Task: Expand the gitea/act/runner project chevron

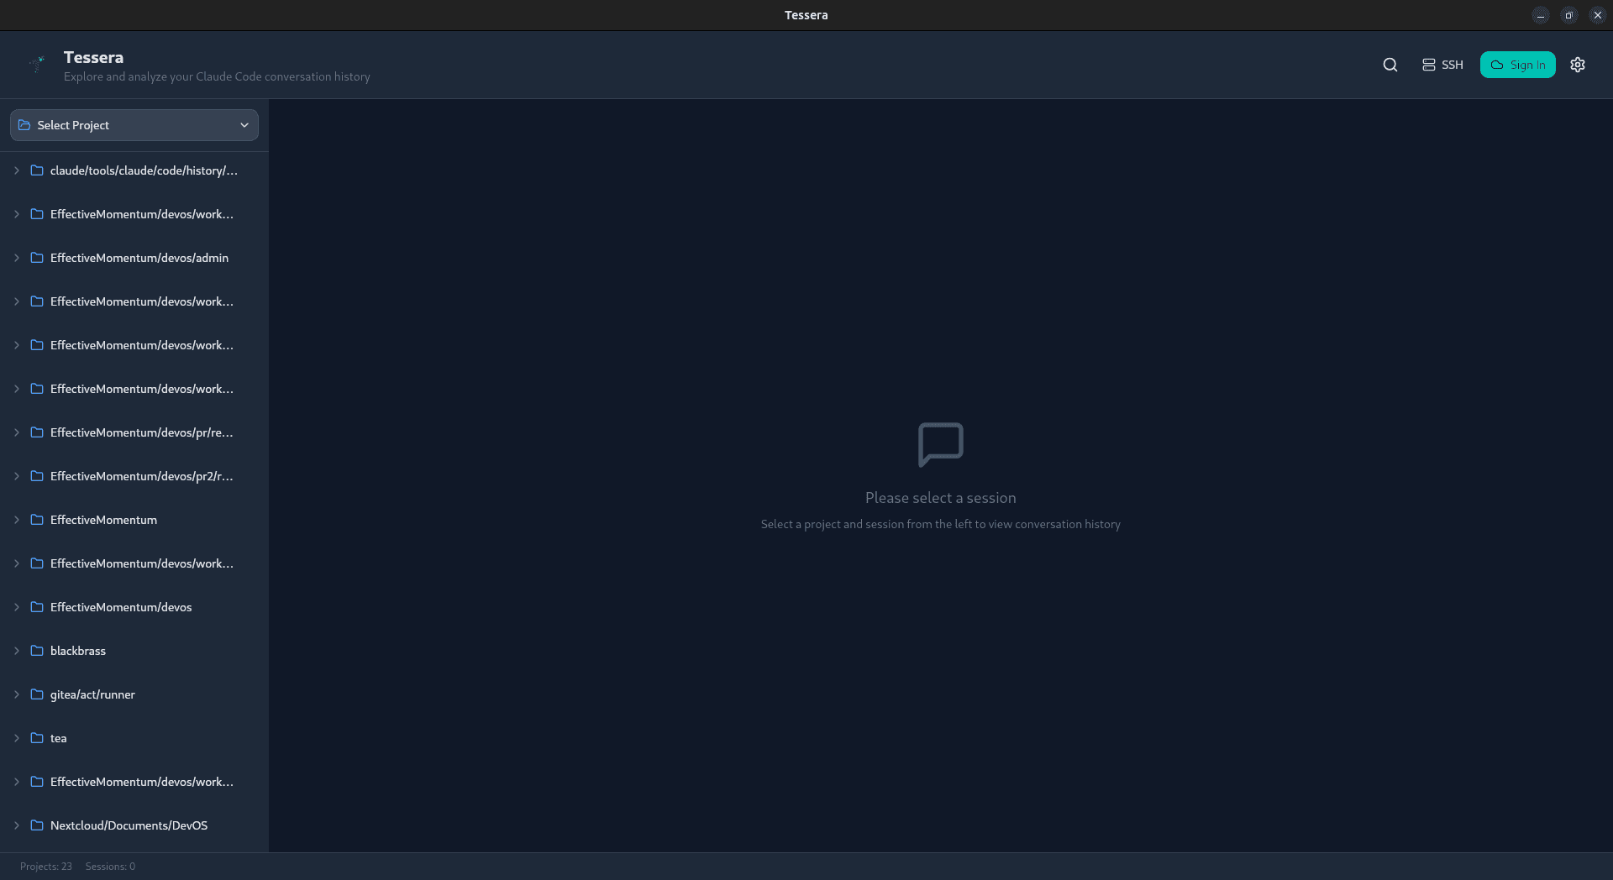Action: click(x=17, y=694)
